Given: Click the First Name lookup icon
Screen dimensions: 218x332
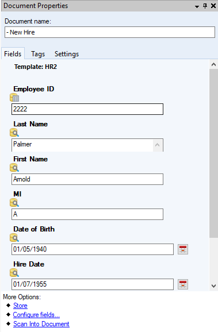Looking at the screenshot, I should (x=14, y=168).
